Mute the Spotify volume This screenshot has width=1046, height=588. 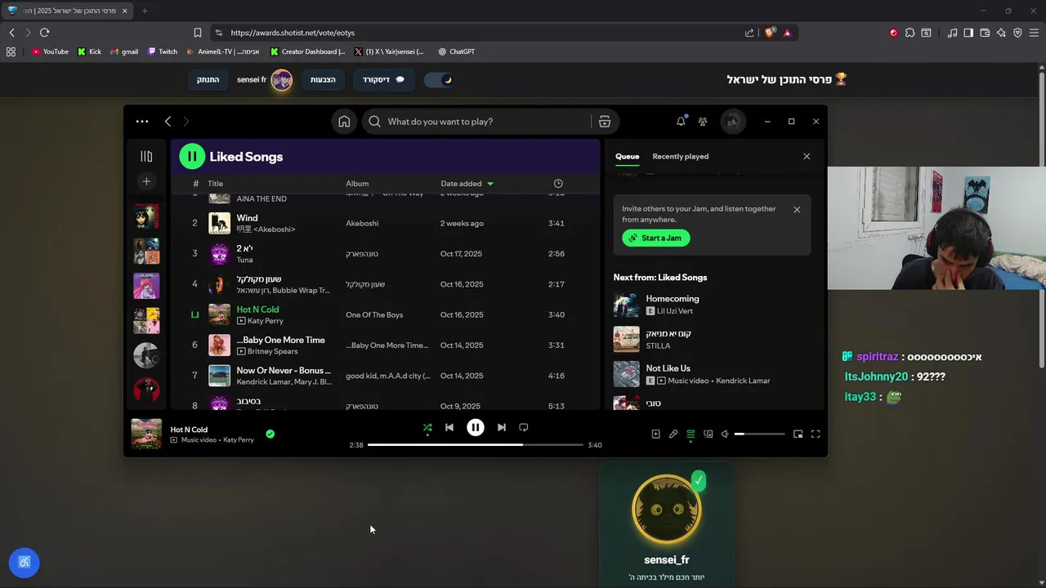tap(725, 434)
